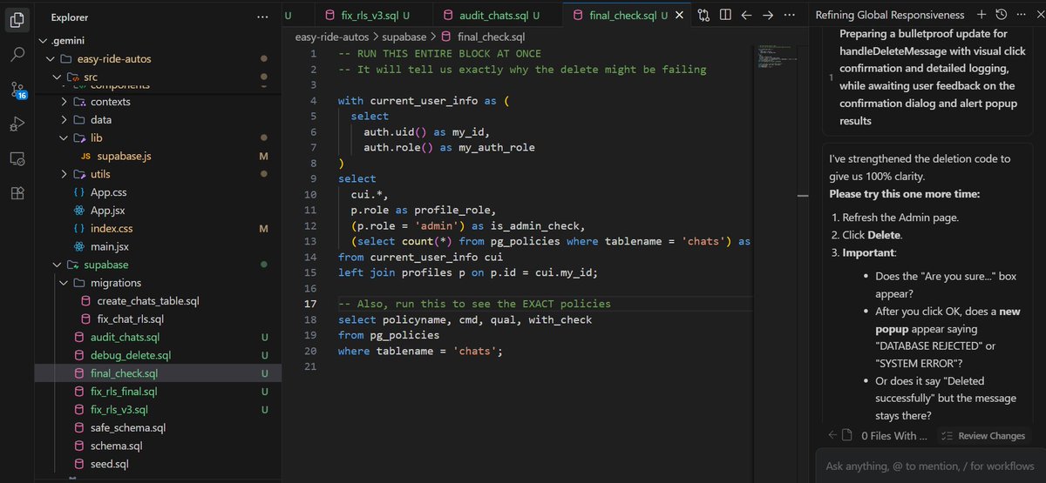The image size is (1046, 483).
Task: Open create_chats_table.sql file
Action: coord(148,301)
